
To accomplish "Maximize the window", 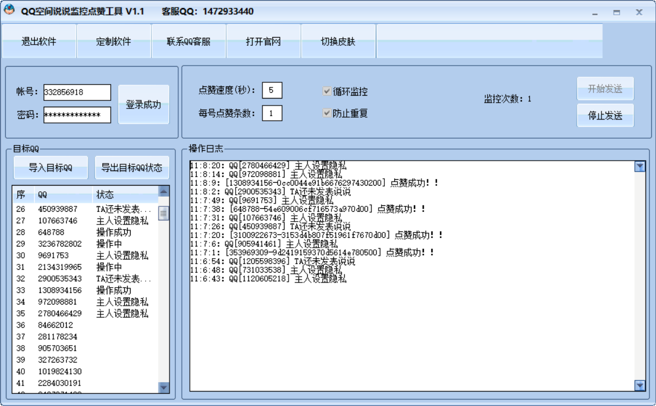I will (x=617, y=13).
